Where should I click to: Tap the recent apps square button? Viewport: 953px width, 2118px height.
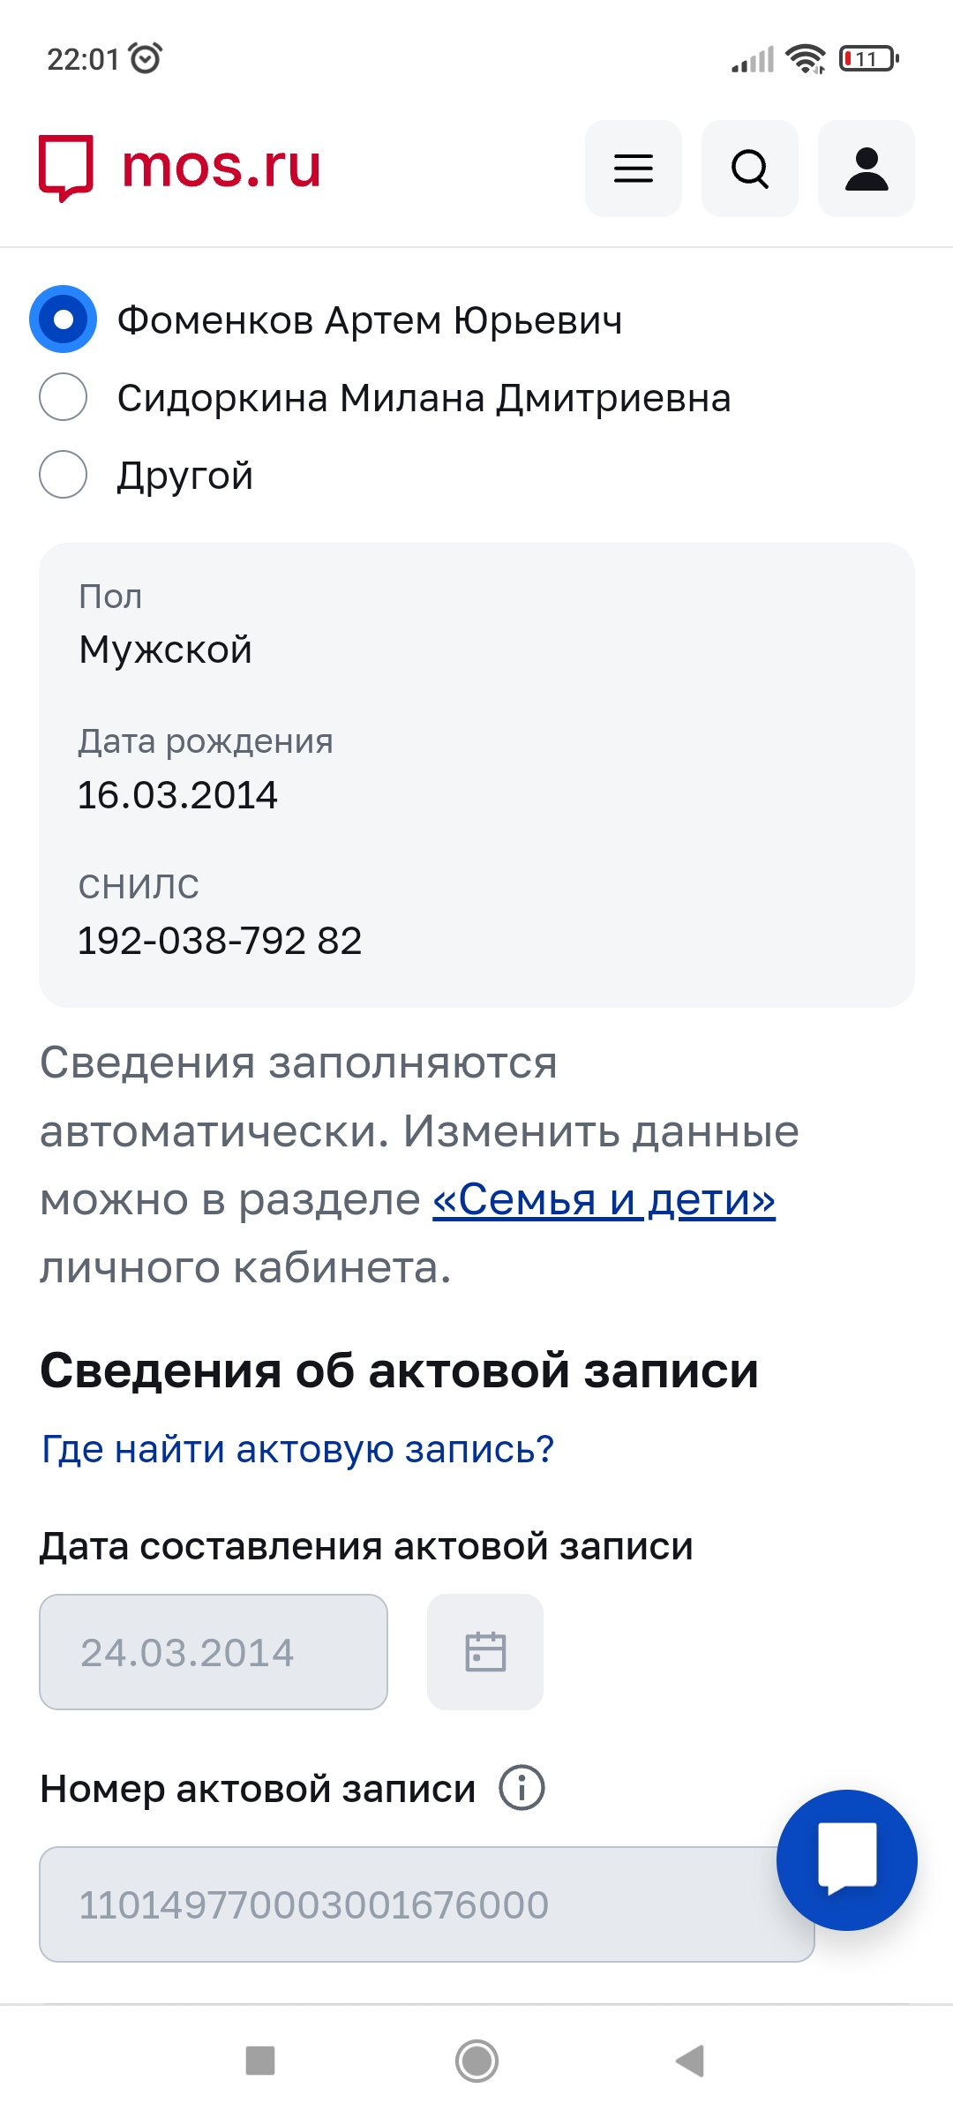pyautogui.click(x=260, y=2061)
